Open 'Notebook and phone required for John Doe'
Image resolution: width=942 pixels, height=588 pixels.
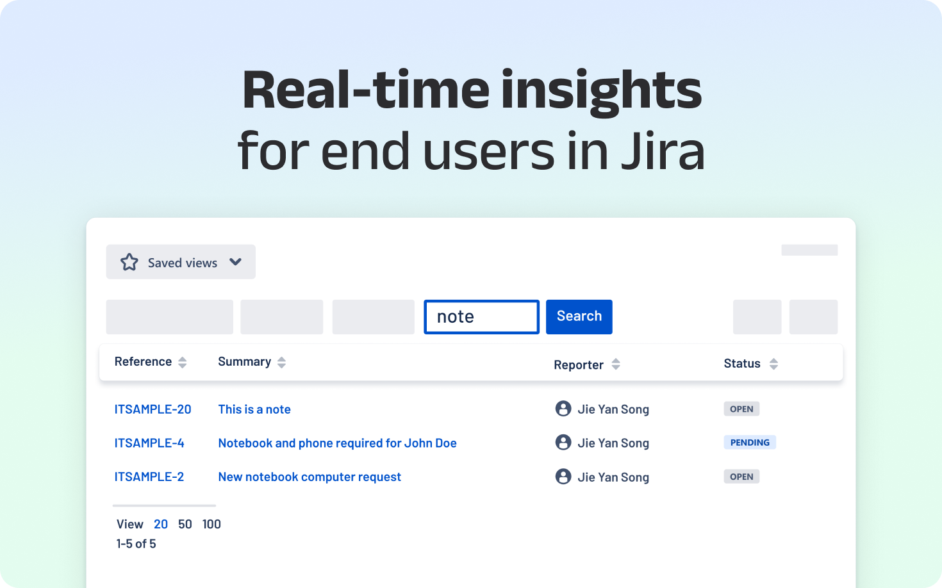(337, 443)
